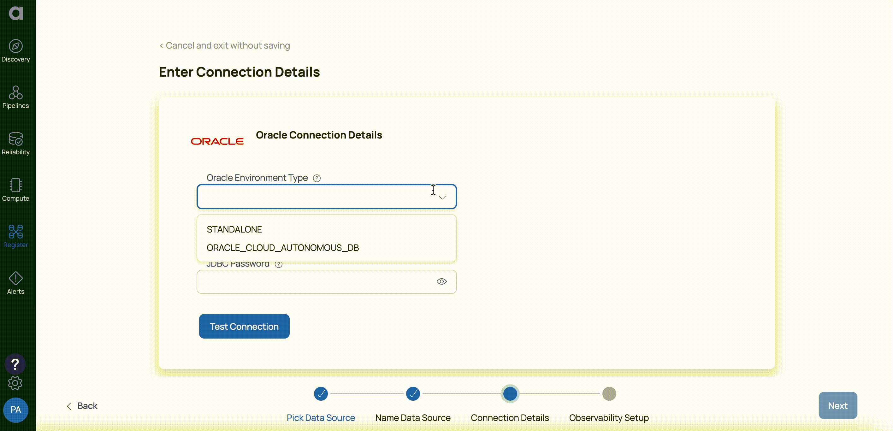Click Cancel and exit without saving
Viewport: 893px width, 431px height.
[x=225, y=45]
